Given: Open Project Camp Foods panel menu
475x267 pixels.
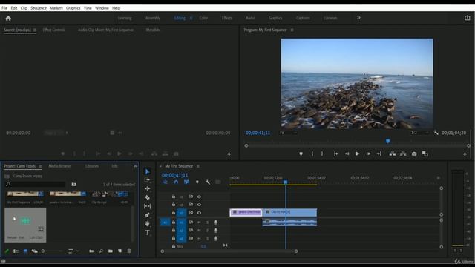Looking at the screenshot, I should 40,166.
